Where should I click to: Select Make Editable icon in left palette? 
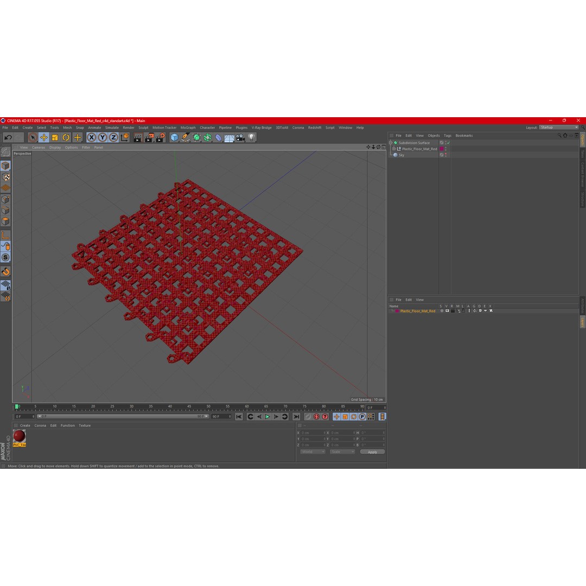click(x=5, y=152)
